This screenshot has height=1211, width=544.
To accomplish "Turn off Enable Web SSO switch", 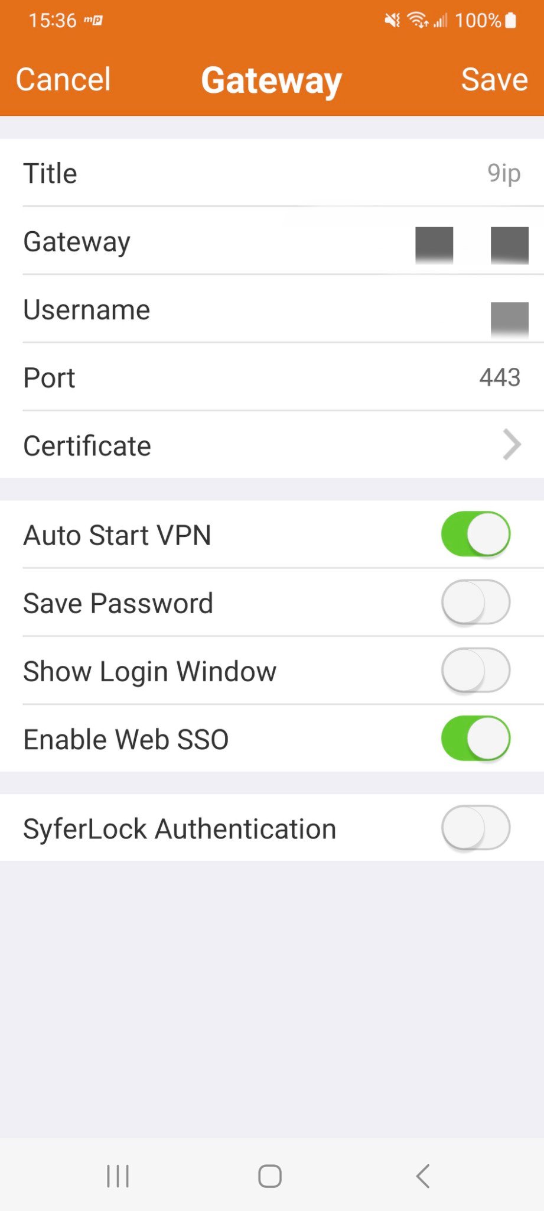I will pos(475,739).
